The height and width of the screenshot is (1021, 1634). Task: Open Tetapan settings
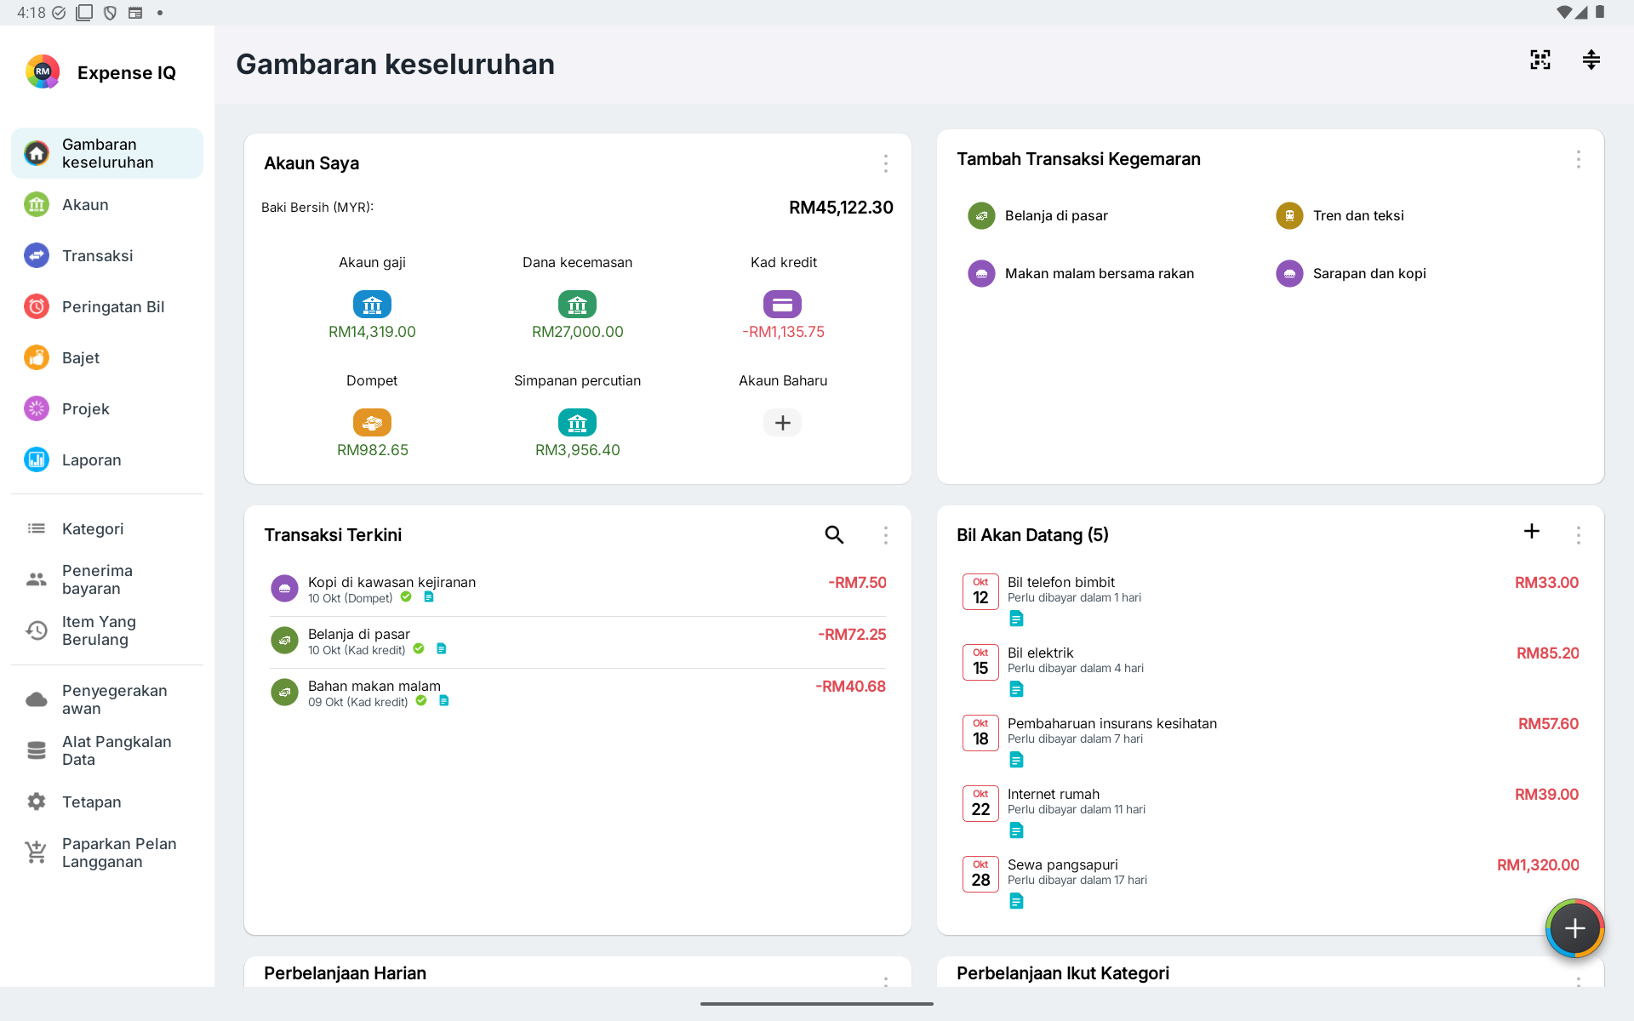coord(107,801)
